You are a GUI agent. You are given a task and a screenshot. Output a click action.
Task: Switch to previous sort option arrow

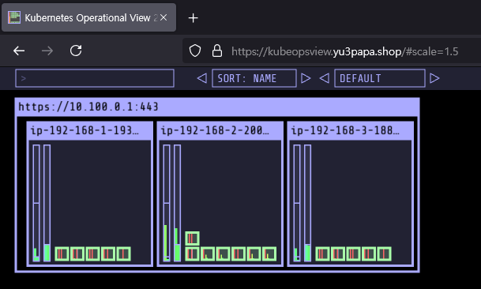pos(202,78)
